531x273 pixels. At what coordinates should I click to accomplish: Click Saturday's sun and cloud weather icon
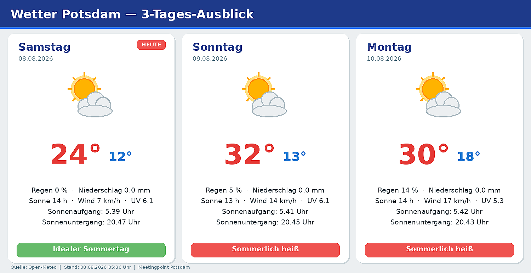tap(90, 95)
